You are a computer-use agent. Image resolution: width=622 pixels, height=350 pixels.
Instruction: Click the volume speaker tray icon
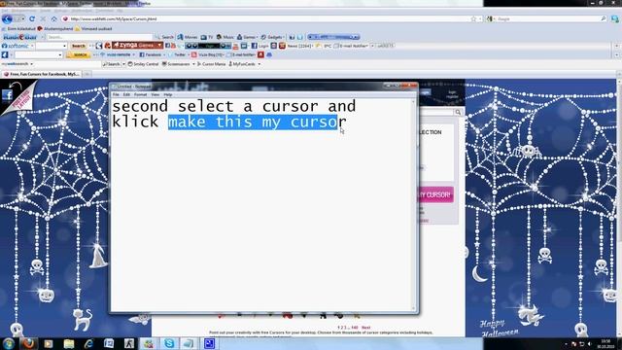pos(590,343)
